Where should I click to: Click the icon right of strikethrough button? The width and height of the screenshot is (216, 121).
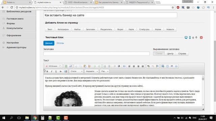click(x=65, y=71)
